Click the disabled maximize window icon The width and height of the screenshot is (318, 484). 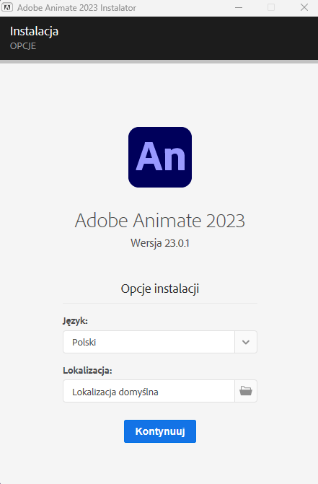click(x=271, y=7)
